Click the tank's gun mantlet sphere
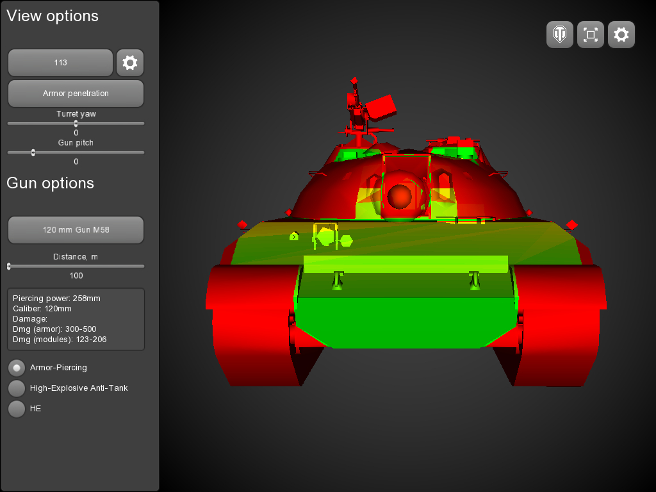This screenshot has height=492, width=656. (400, 196)
